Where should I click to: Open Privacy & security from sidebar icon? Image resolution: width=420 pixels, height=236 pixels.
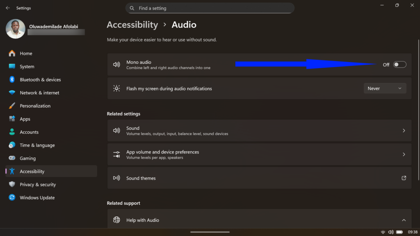tap(11, 184)
